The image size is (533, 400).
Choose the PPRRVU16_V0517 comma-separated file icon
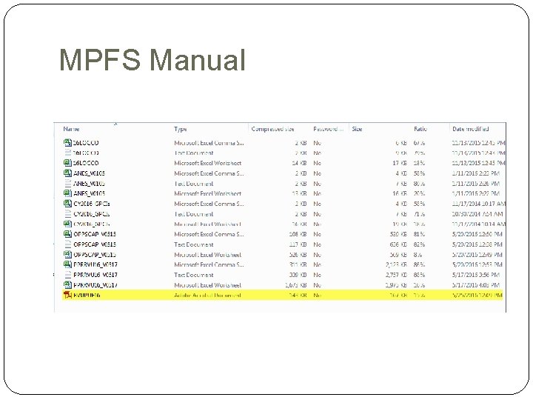pyautogui.click(x=67, y=264)
